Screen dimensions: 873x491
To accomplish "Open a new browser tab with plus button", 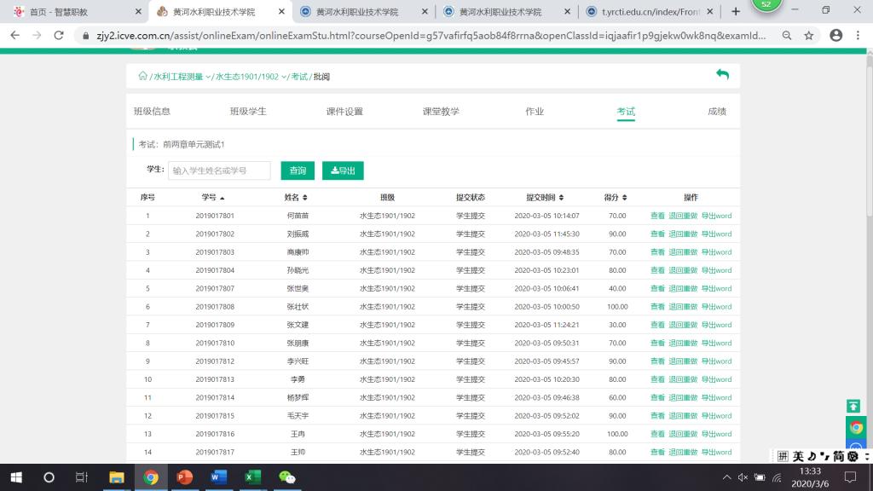I will click(x=735, y=12).
